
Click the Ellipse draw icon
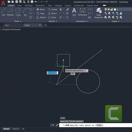pyautogui.click(x=30, y=13)
